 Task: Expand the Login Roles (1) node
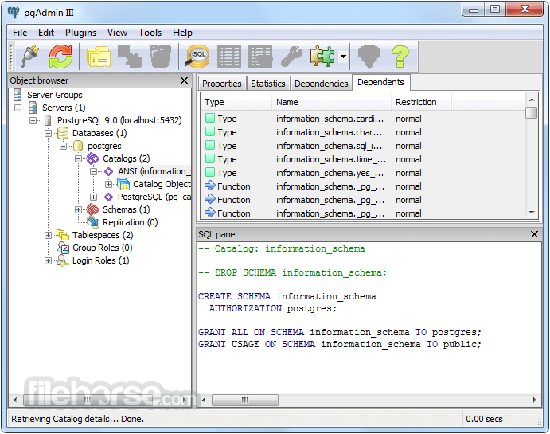pyautogui.click(x=49, y=260)
